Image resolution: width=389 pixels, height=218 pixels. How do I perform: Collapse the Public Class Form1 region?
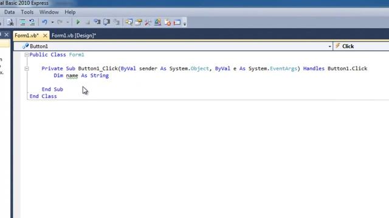[x=27, y=55]
